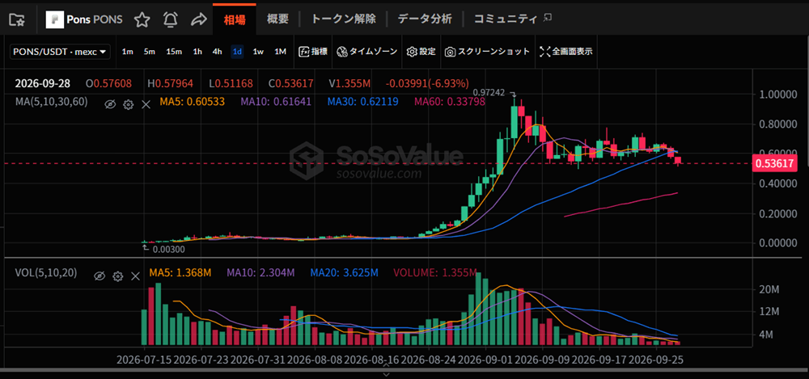The width and height of the screenshot is (809, 379).
Task: Click the Pons PONS token name
Action: click(95, 19)
